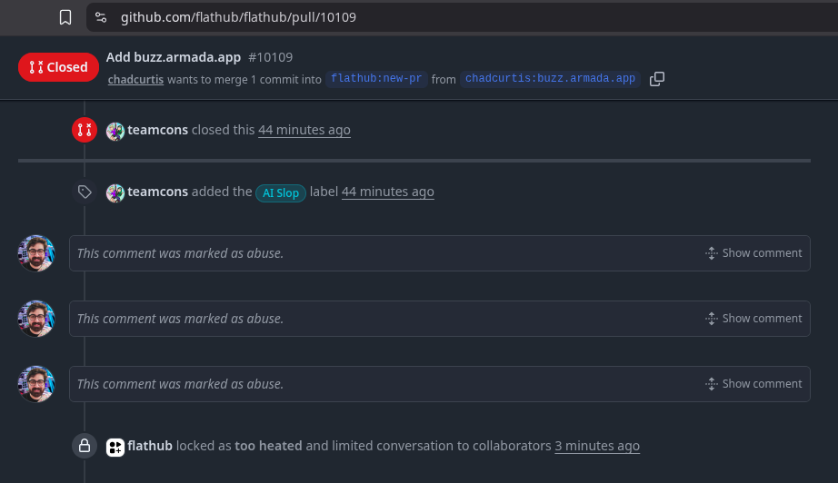The height and width of the screenshot is (483, 838).
Task: Select the AI Slop label
Action: click(x=281, y=192)
